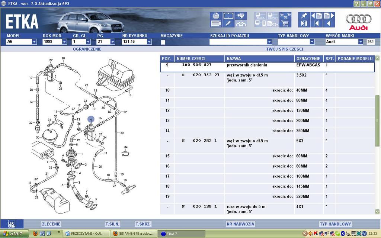Click the LexCom logo at bottom left
This screenshot has height=238, width=381.
pyautogui.click(x=11, y=223)
